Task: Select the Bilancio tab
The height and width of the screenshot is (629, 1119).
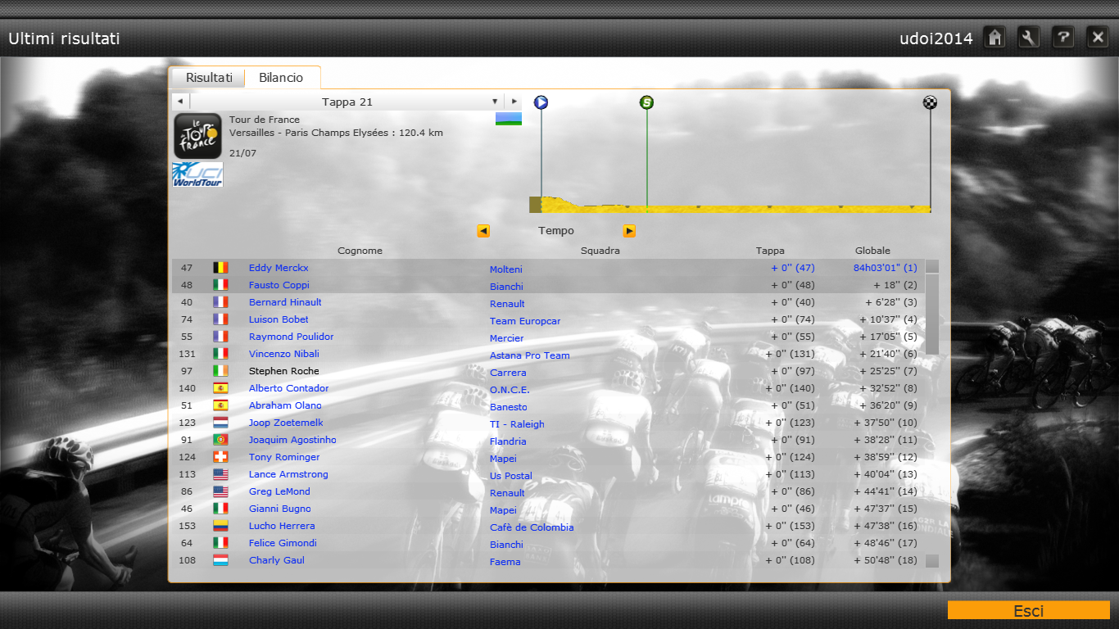Action: pyautogui.click(x=281, y=78)
